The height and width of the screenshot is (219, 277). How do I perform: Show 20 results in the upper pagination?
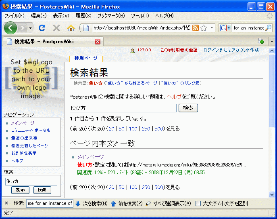pyautogui.click(x=111, y=129)
